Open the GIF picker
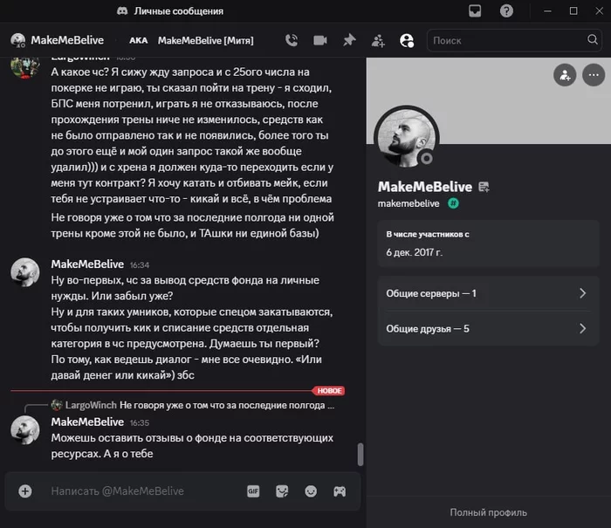611x528 pixels. (253, 491)
